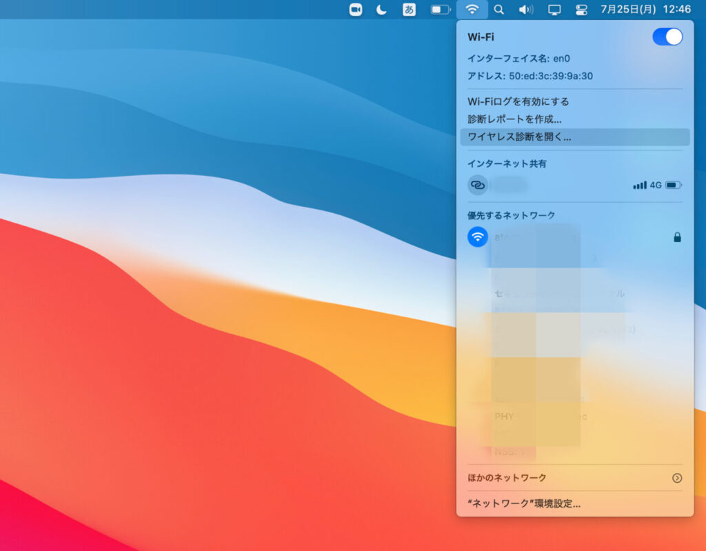Open Spotlight search magnifier
This screenshot has height=551, width=706.
[x=498, y=10]
